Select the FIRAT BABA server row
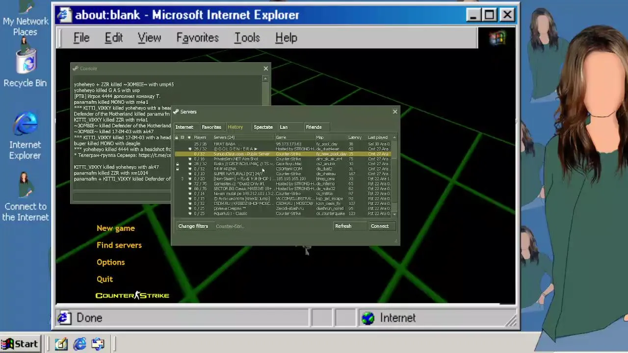628x353 pixels. click(283, 144)
